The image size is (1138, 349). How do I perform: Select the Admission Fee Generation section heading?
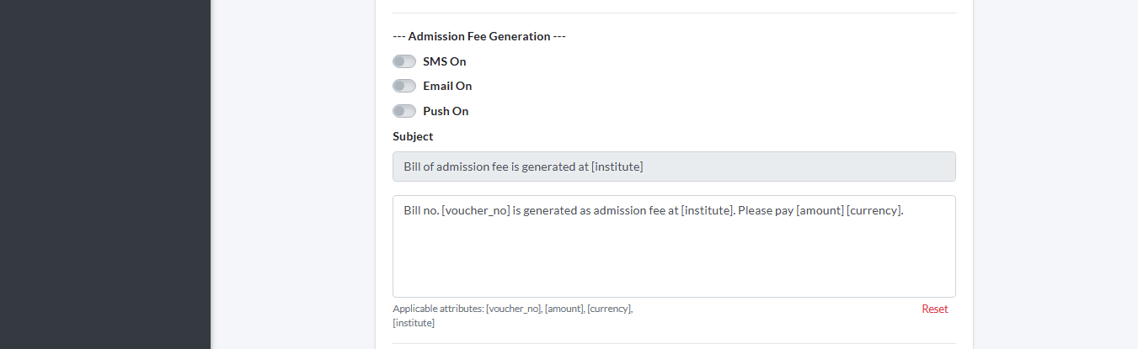[x=478, y=36]
